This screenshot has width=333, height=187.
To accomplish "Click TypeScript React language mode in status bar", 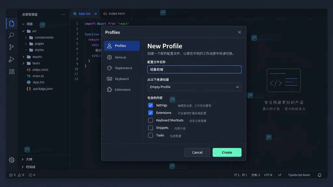I will 299,175.
